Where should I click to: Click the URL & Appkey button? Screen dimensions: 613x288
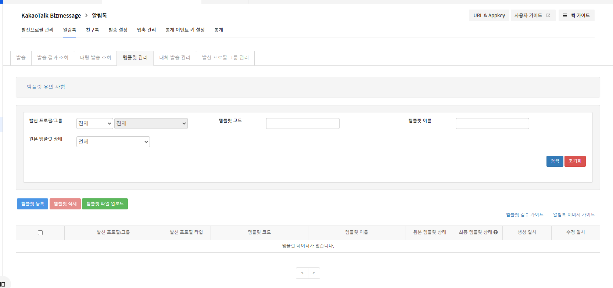tap(489, 15)
